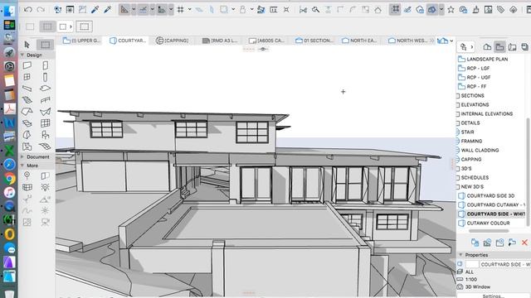Click the star Favorites icon
Viewport: 531px width, 298px height.
pyautogui.click(x=451, y=10)
